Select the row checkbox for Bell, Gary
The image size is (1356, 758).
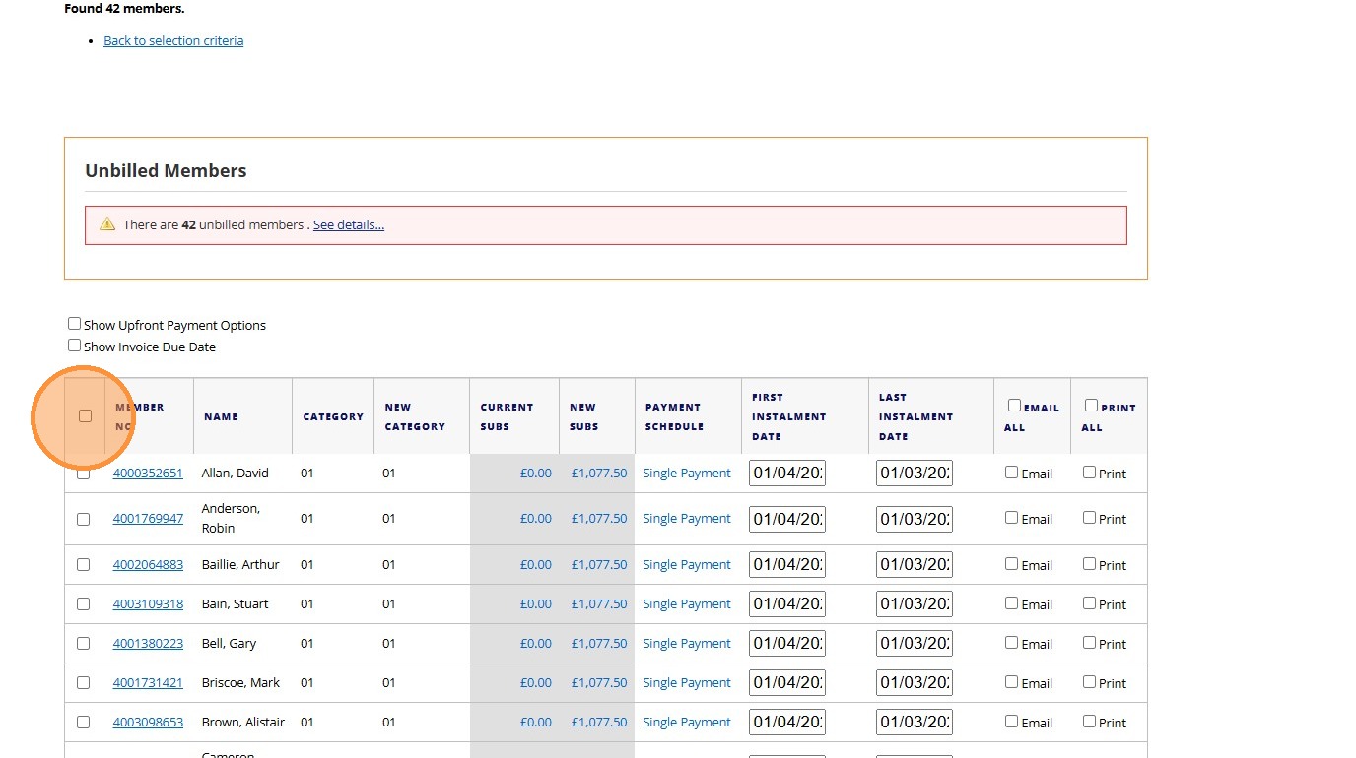click(83, 644)
